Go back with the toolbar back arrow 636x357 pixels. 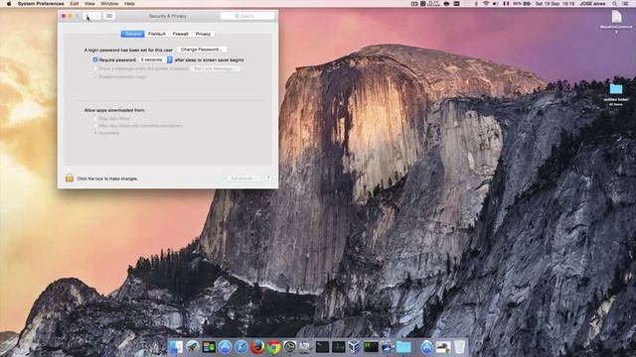click(87, 16)
